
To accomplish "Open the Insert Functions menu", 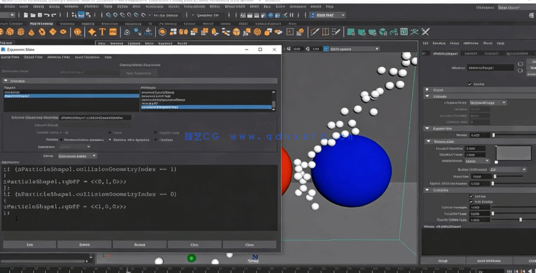I will pyautogui.click(x=86, y=57).
